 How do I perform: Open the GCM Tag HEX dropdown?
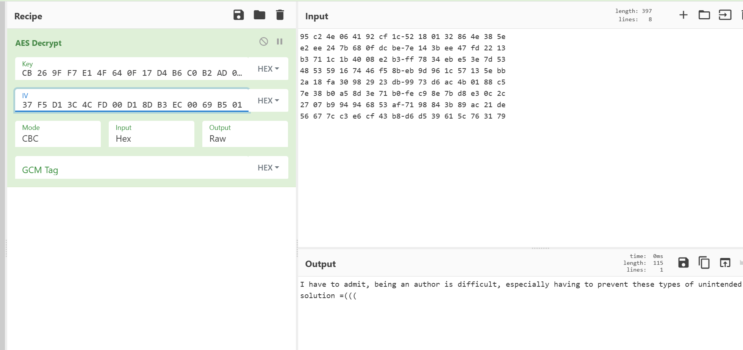(268, 168)
